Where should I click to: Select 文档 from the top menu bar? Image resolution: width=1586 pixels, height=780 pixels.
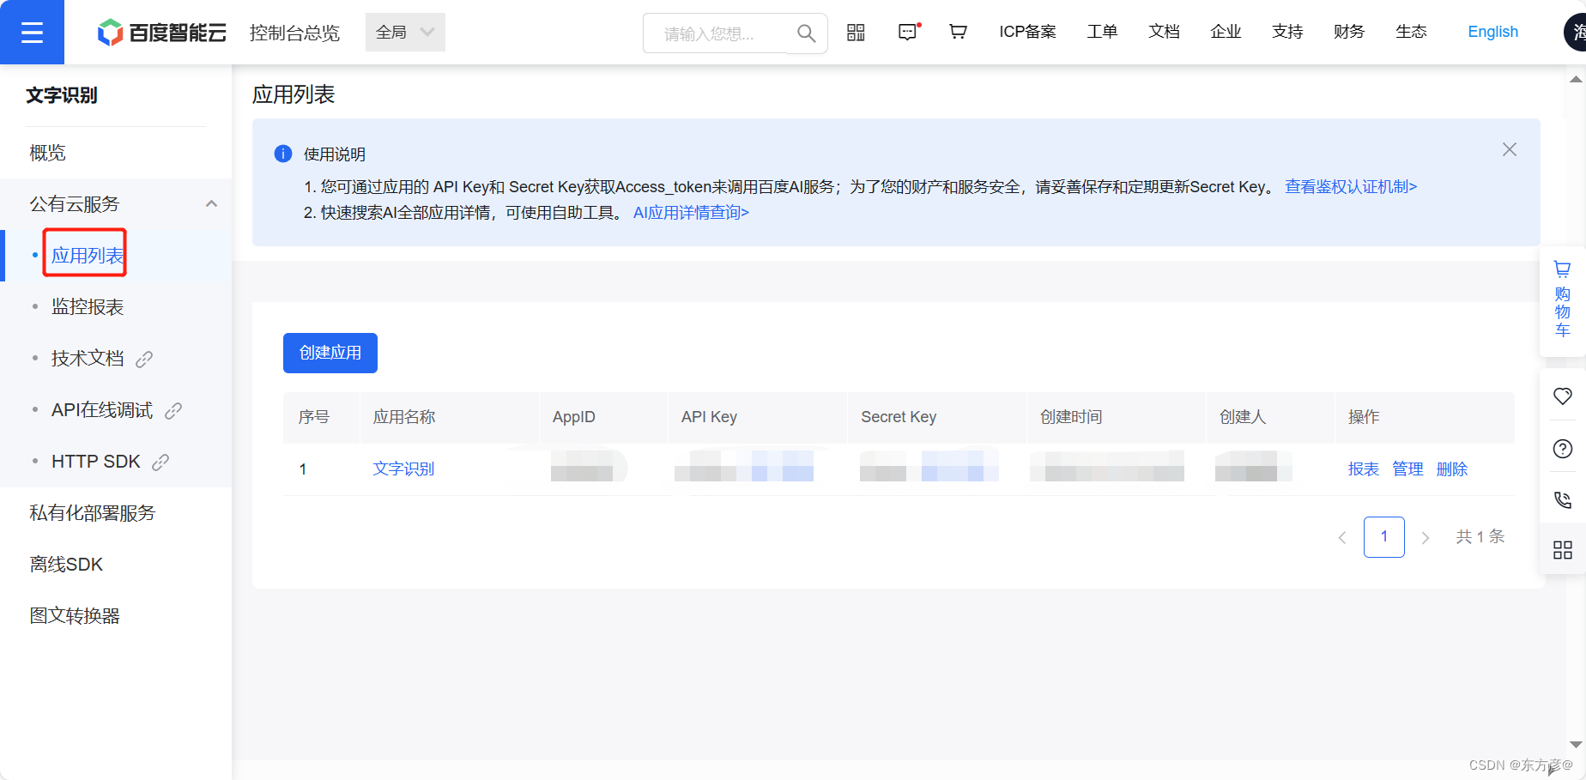(x=1164, y=32)
